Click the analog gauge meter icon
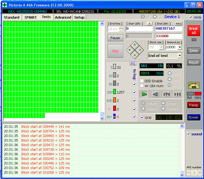Image resolution: width=204 pixels, height=179 pixels. point(194,85)
